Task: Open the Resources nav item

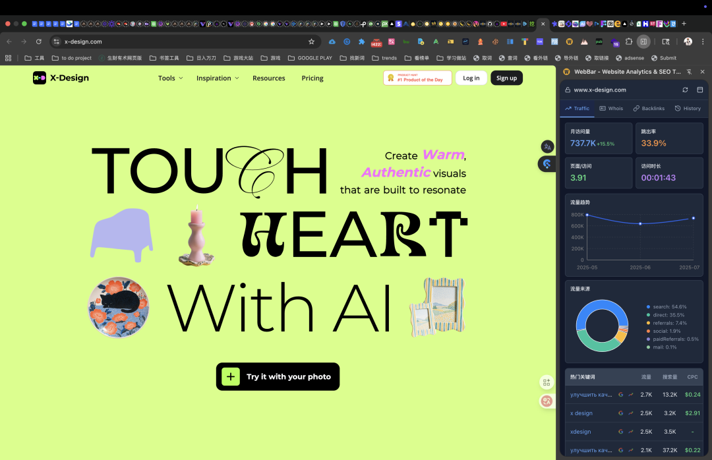Action: 269,78
